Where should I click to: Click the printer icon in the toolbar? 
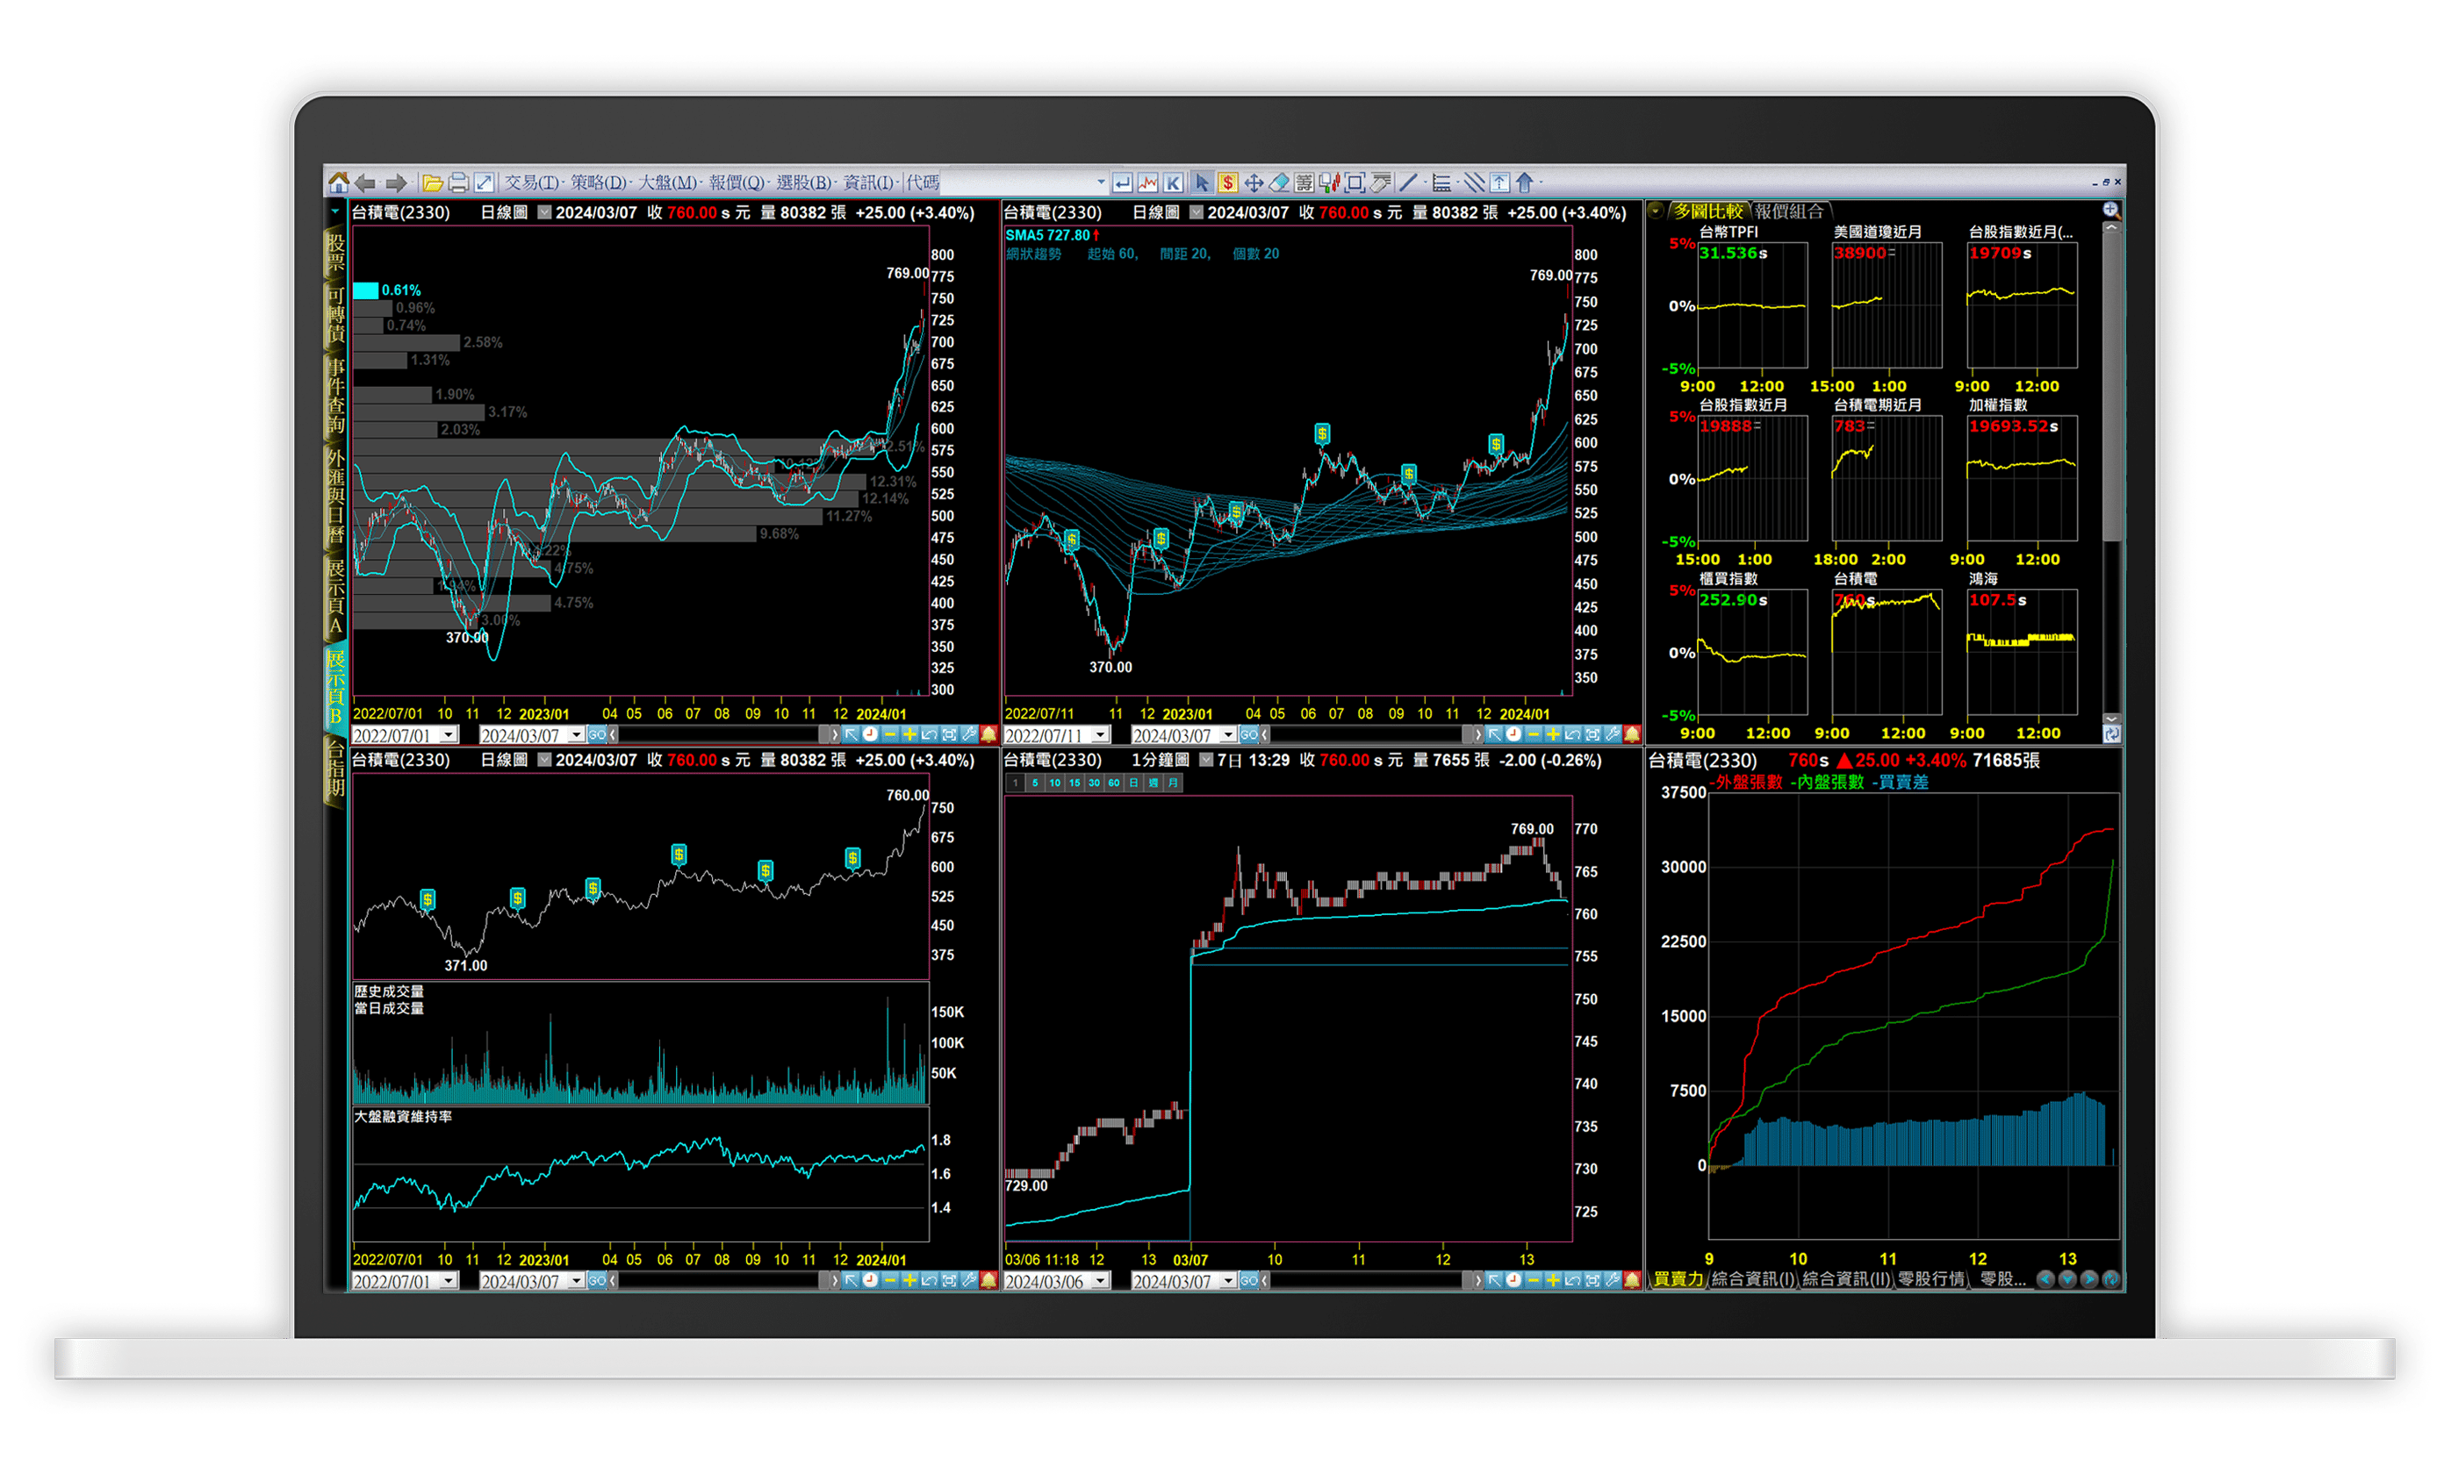458,182
